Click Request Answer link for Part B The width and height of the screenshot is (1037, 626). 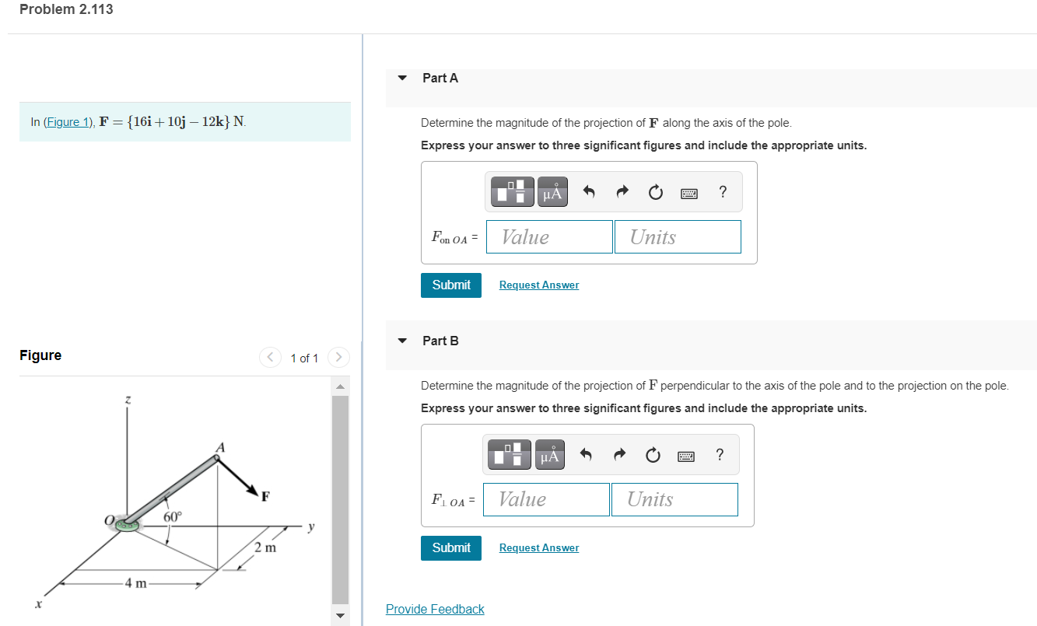click(538, 548)
